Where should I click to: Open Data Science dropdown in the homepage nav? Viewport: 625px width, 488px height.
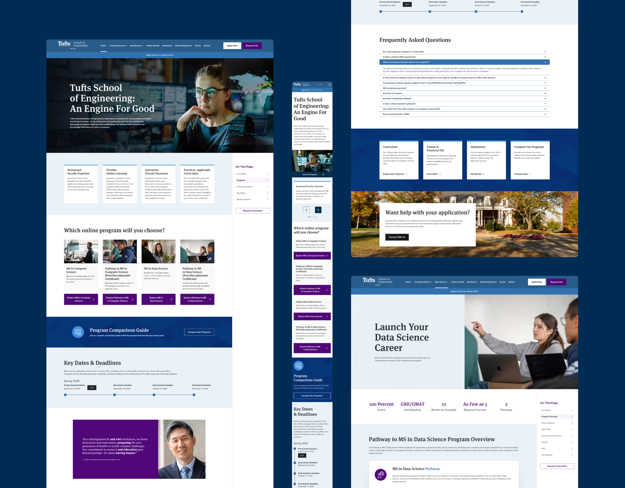136,46
